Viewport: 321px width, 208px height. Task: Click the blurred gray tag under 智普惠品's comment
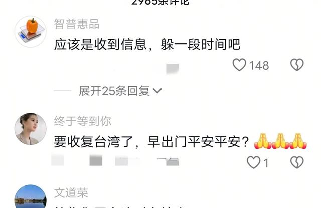tap(173, 69)
